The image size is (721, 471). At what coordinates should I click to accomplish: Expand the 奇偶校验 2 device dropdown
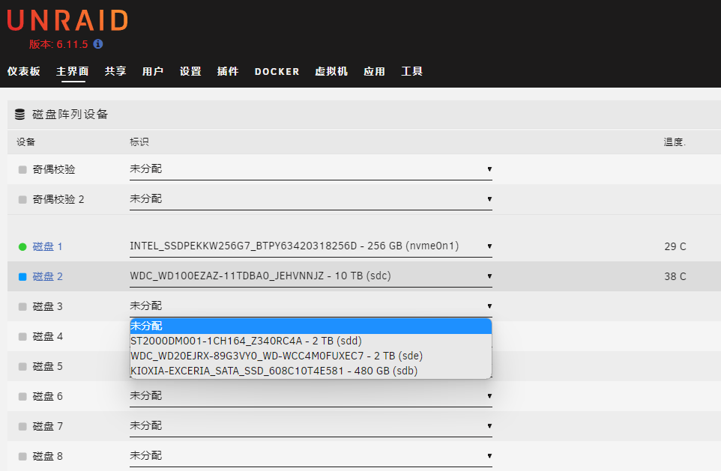coord(310,199)
